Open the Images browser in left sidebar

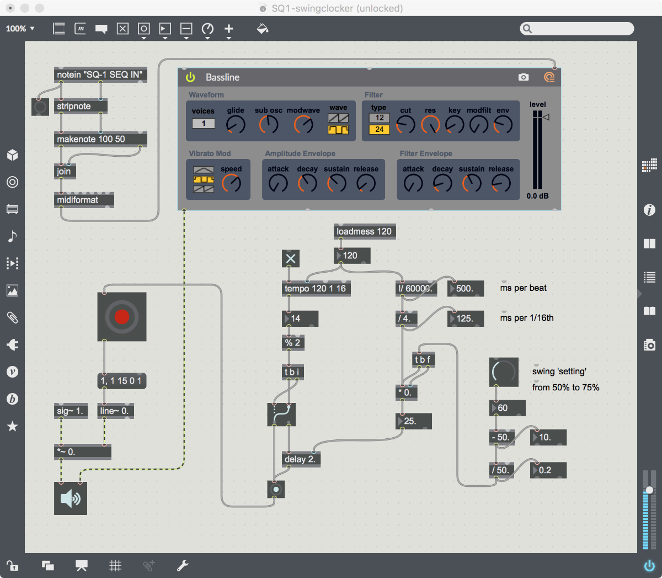[x=12, y=290]
